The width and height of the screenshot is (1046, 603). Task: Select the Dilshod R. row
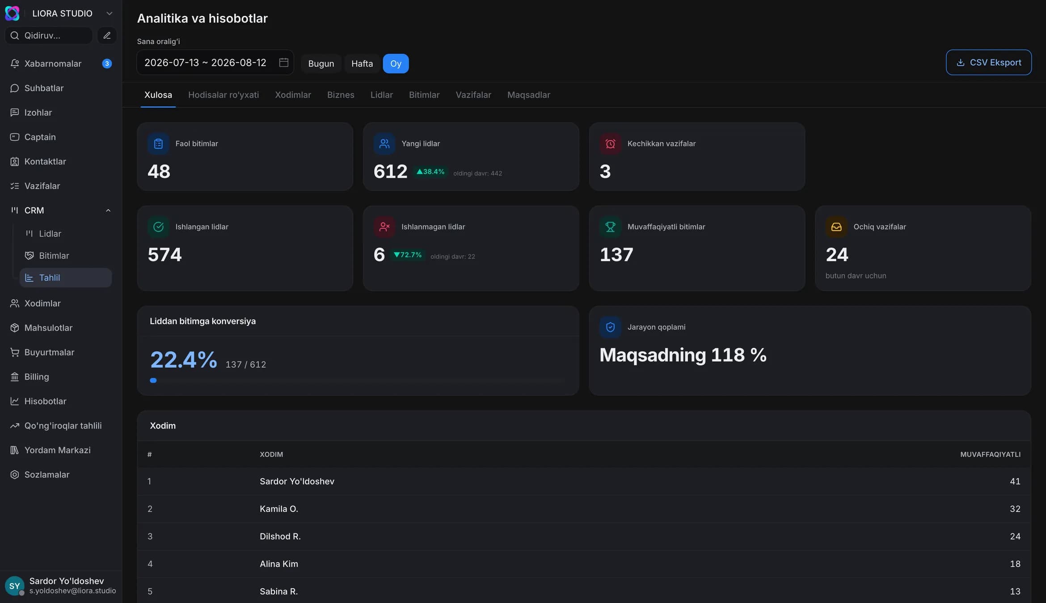coord(584,536)
